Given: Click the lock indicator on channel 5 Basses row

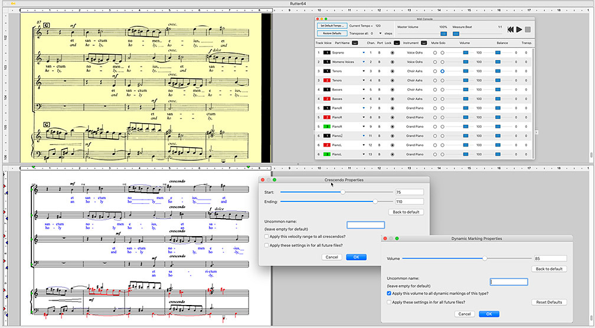Looking at the screenshot, I should [393, 90].
